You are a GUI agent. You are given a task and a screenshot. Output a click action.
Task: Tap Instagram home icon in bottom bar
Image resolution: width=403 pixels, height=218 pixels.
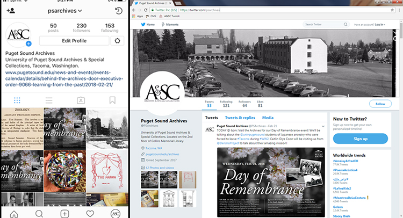click(14, 214)
